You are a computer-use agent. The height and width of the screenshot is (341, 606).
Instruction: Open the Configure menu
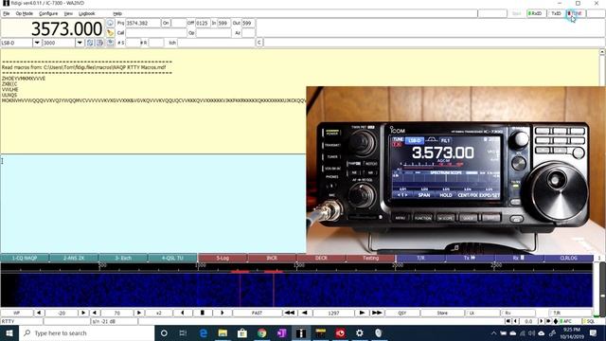(48, 13)
